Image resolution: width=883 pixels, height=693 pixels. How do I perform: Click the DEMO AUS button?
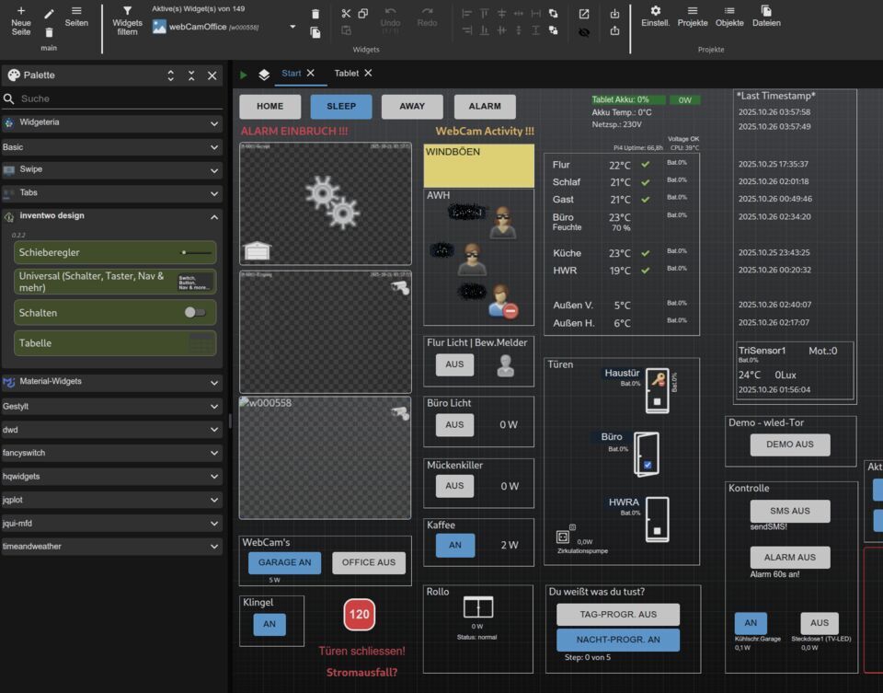pyautogui.click(x=790, y=444)
